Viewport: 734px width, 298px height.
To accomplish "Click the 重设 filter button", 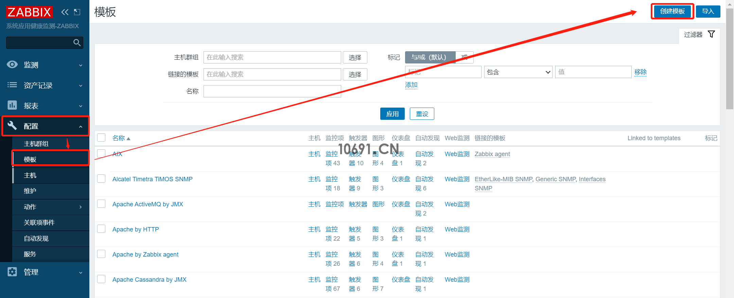I will point(422,114).
